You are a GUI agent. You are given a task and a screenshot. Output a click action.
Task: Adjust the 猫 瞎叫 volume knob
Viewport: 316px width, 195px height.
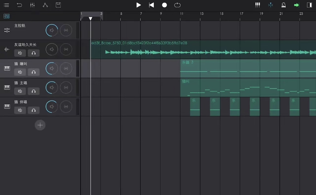pos(52,68)
